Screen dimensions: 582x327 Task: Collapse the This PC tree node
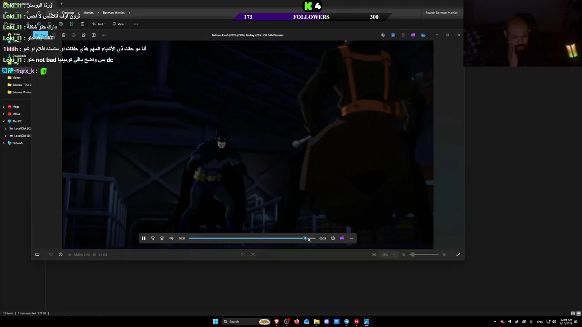pyautogui.click(x=4, y=121)
